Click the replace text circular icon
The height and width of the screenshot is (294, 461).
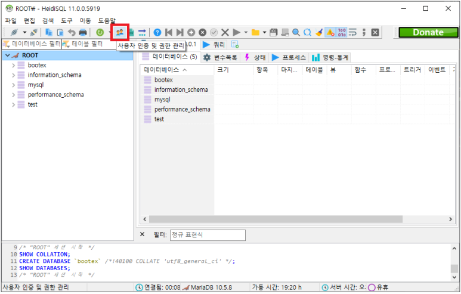(x=307, y=32)
